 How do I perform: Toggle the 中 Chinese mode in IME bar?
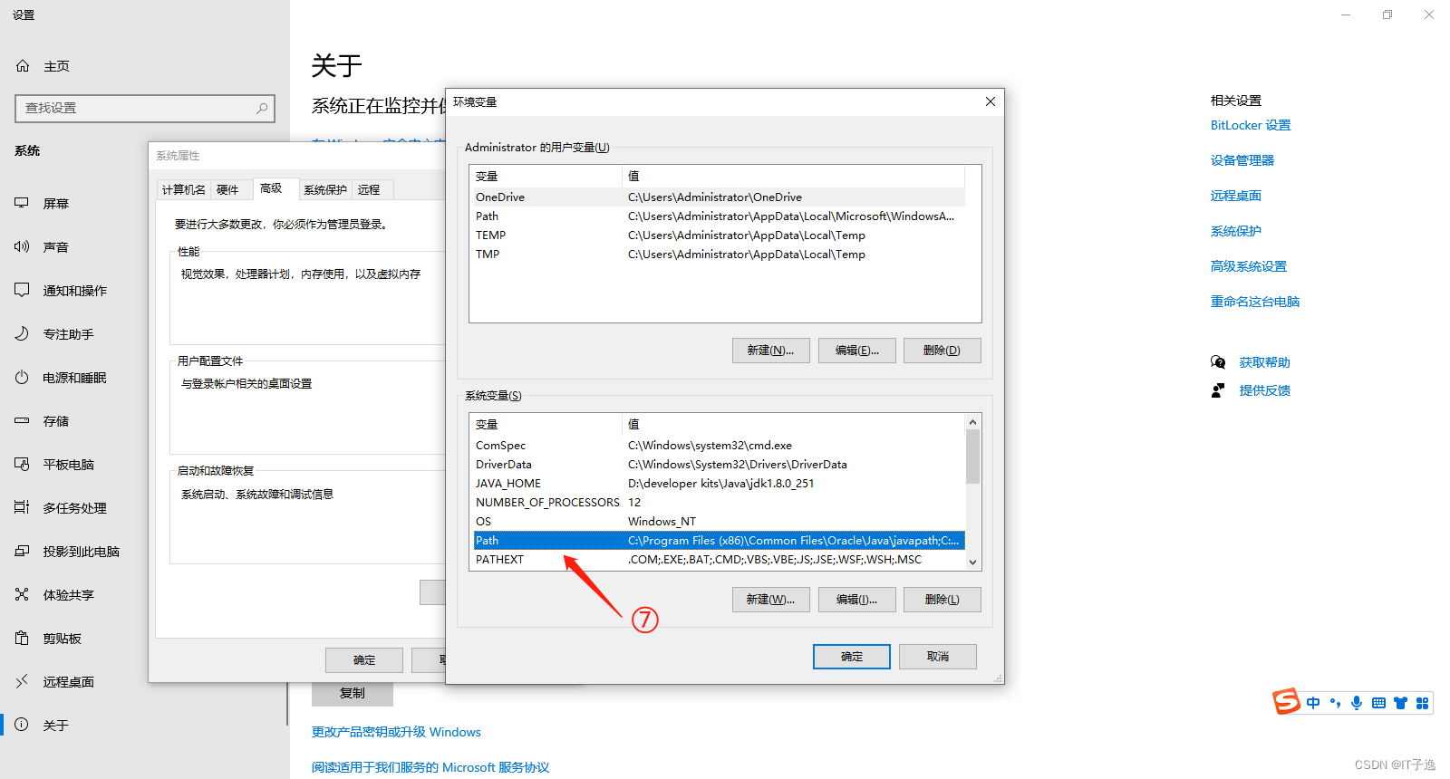click(1313, 703)
